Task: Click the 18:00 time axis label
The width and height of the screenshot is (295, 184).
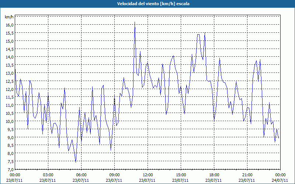Action: pos(214,175)
